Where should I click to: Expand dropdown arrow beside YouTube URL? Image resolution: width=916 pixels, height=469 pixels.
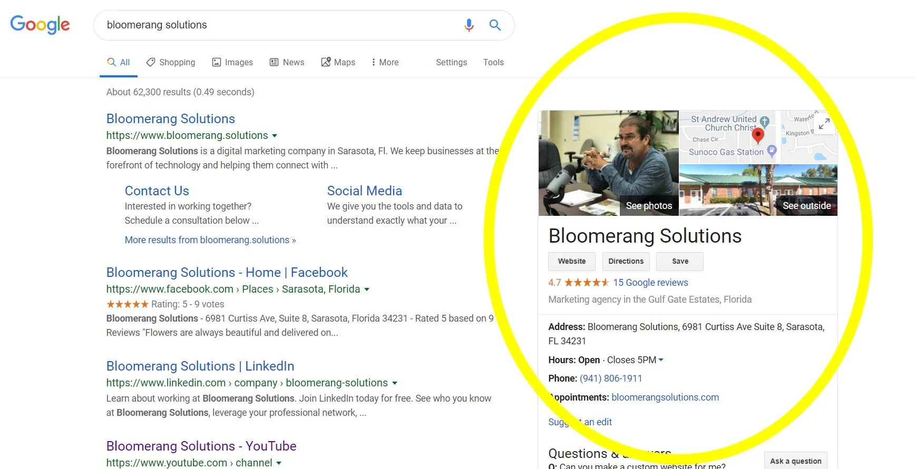point(279,463)
